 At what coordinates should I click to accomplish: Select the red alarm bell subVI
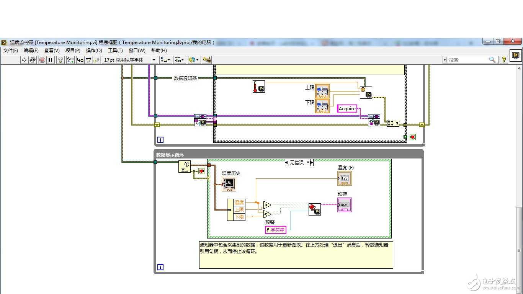pos(315,209)
